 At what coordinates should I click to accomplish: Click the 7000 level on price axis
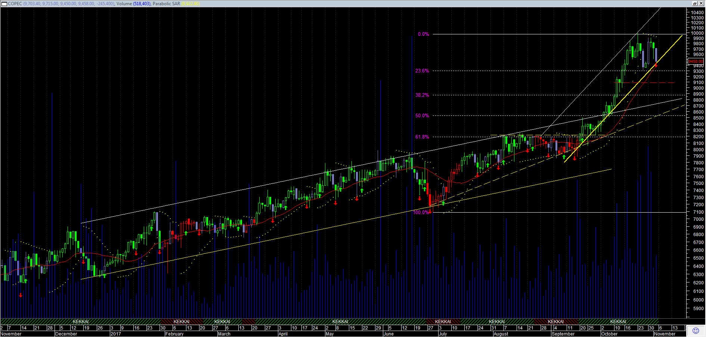[x=698, y=220]
